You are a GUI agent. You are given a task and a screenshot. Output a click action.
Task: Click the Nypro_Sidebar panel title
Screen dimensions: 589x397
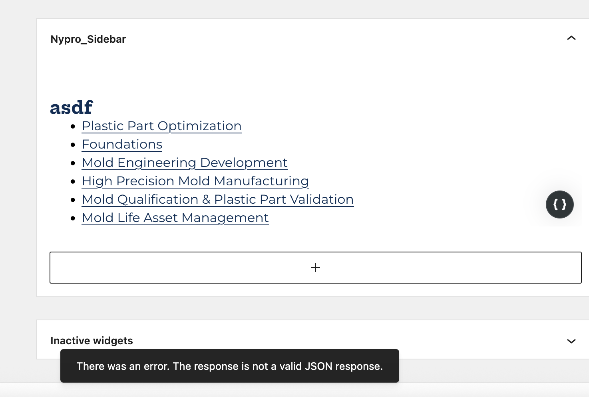click(x=88, y=39)
